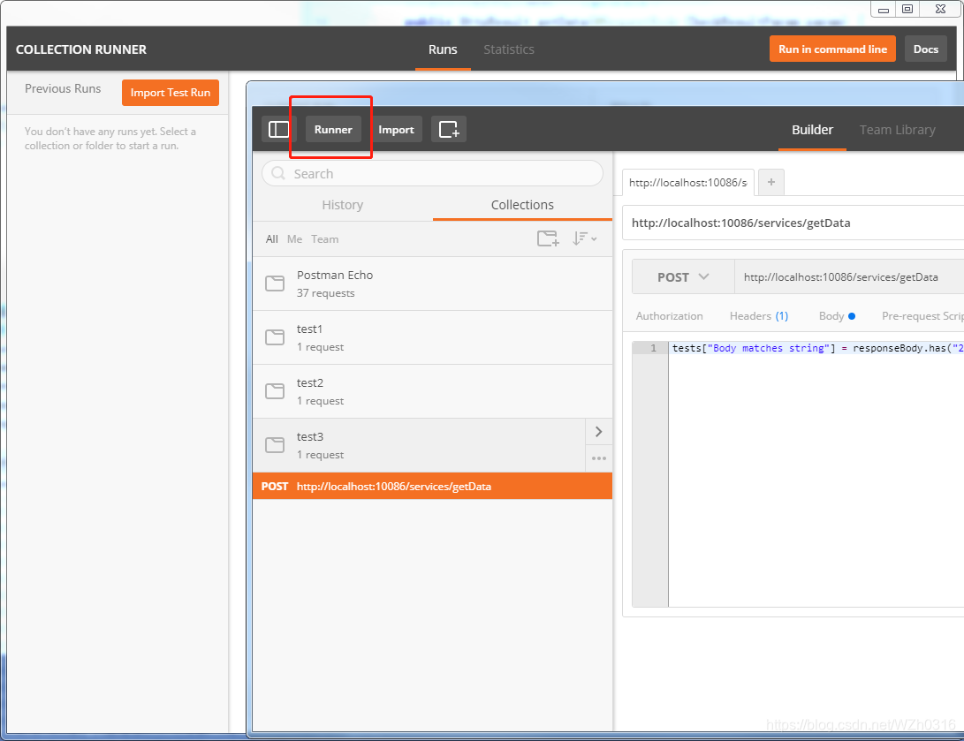Select the Collections tab
Image resolution: width=964 pixels, height=741 pixels.
(x=522, y=205)
